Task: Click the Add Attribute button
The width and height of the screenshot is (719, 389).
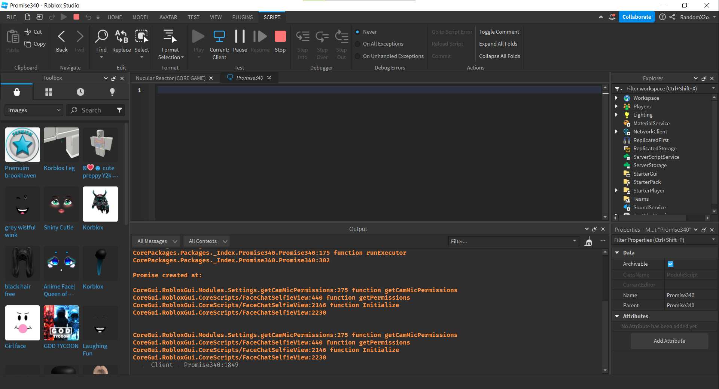Action: pyautogui.click(x=669, y=341)
